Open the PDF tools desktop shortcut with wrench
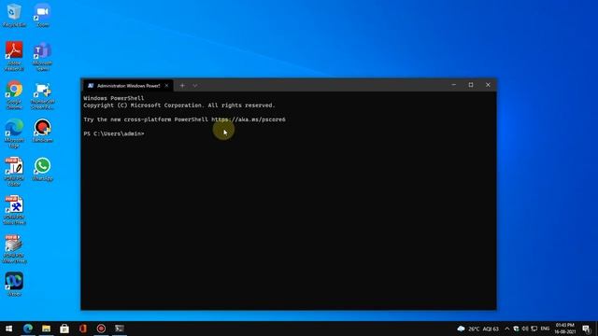Image resolution: width=598 pixels, height=336 pixels. [14, 210]
